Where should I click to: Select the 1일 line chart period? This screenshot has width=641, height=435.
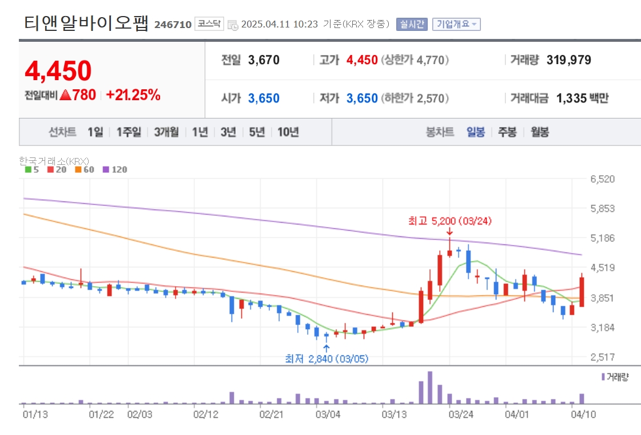tap(95, 132)
